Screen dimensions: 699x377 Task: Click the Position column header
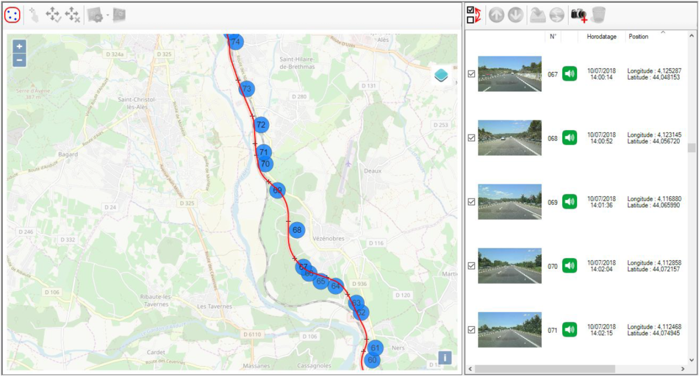pyautogui.click(x=638, y=37)
